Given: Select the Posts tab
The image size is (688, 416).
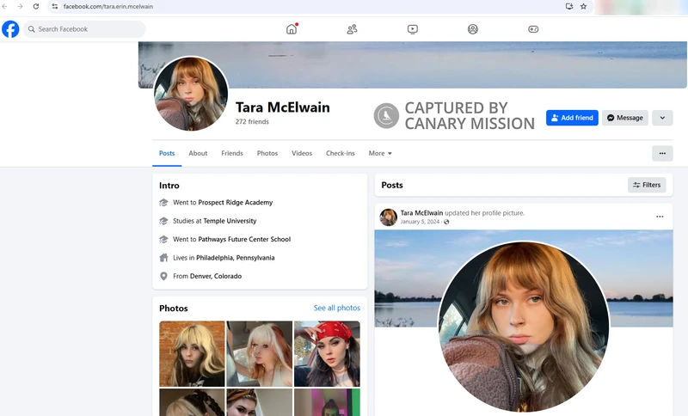Looking at the screenshot, I should point(167,154).
